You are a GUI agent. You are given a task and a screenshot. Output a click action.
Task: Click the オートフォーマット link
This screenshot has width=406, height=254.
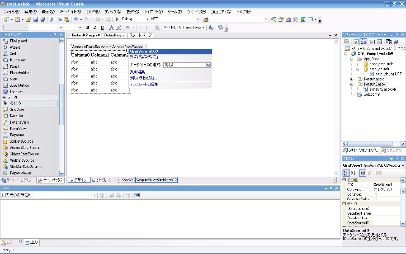(144, 58)
